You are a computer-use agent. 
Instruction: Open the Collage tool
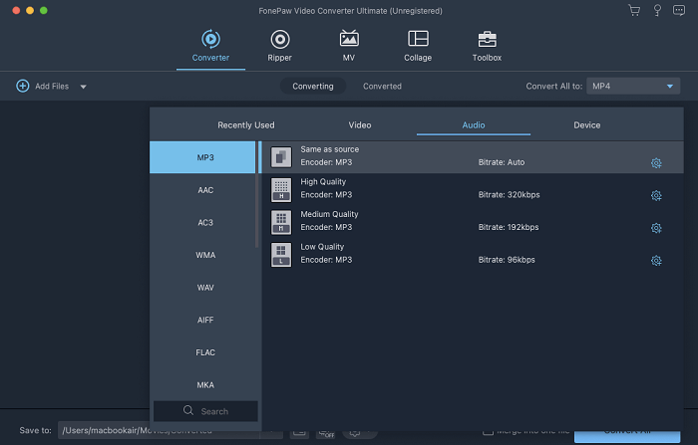(418, 45)
